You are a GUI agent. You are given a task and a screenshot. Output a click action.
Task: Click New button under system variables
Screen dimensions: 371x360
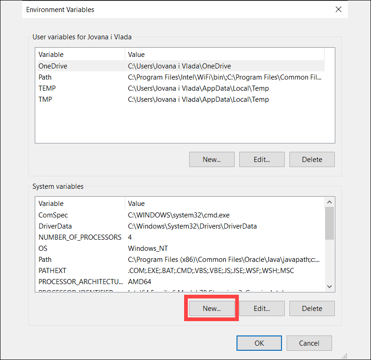(212, 308)
